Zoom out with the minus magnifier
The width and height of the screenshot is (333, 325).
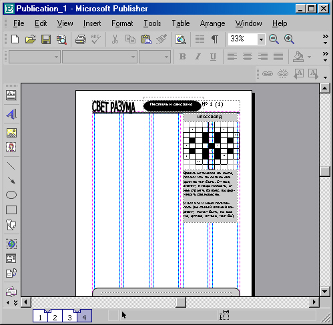click(274, 39)
